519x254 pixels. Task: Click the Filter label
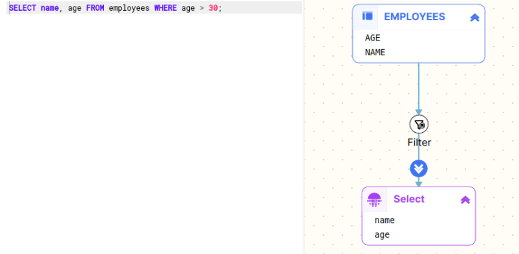click(x=420, y=143)
